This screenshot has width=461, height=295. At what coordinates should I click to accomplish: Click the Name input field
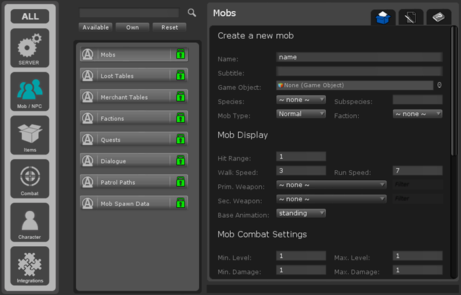pyautogui.click(x=359, y=57)
